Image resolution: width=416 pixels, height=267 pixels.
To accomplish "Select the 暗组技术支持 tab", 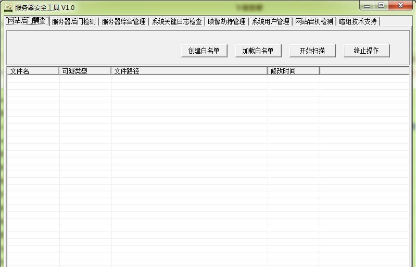I will (x=358, y=21).
